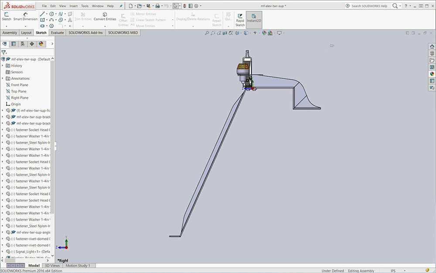Open the DisplayManager tab in the left panel

point(41,44)
